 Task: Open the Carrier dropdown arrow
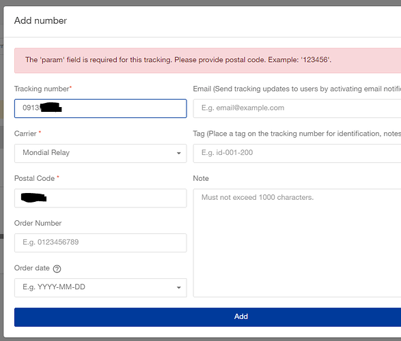[x=179, y=153]
